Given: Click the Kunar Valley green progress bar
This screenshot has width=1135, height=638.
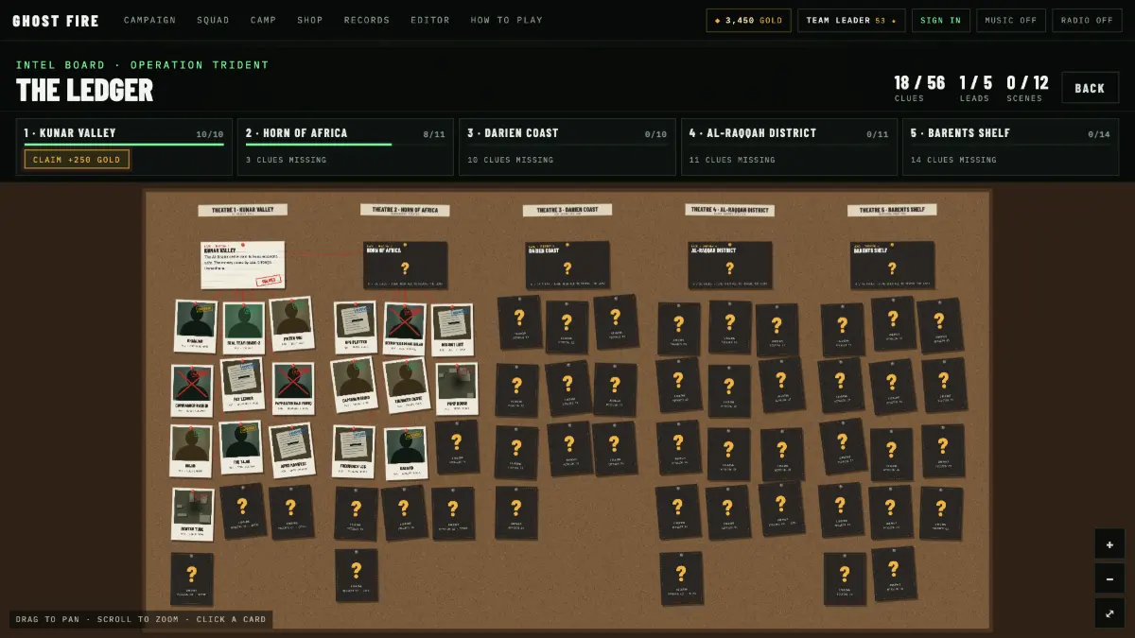Looking at the screenshot, I should (x=124, y=145).
